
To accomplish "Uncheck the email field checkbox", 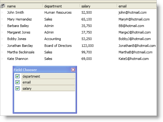I will click(x=17, y=82).
